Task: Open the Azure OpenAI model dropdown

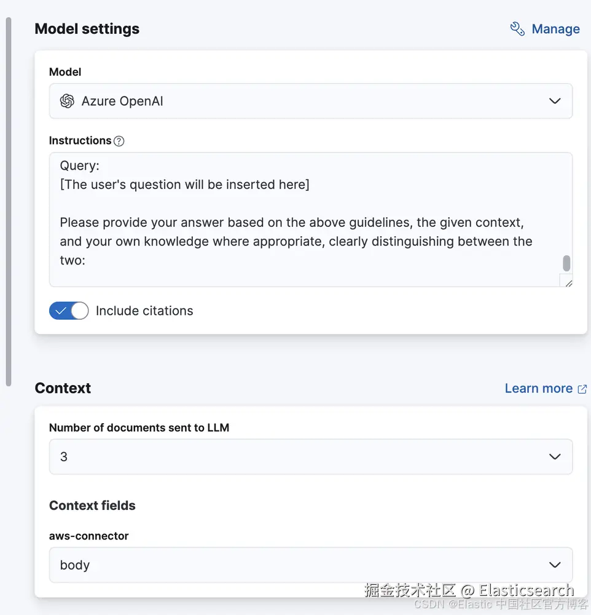Action: coord(310,101)
